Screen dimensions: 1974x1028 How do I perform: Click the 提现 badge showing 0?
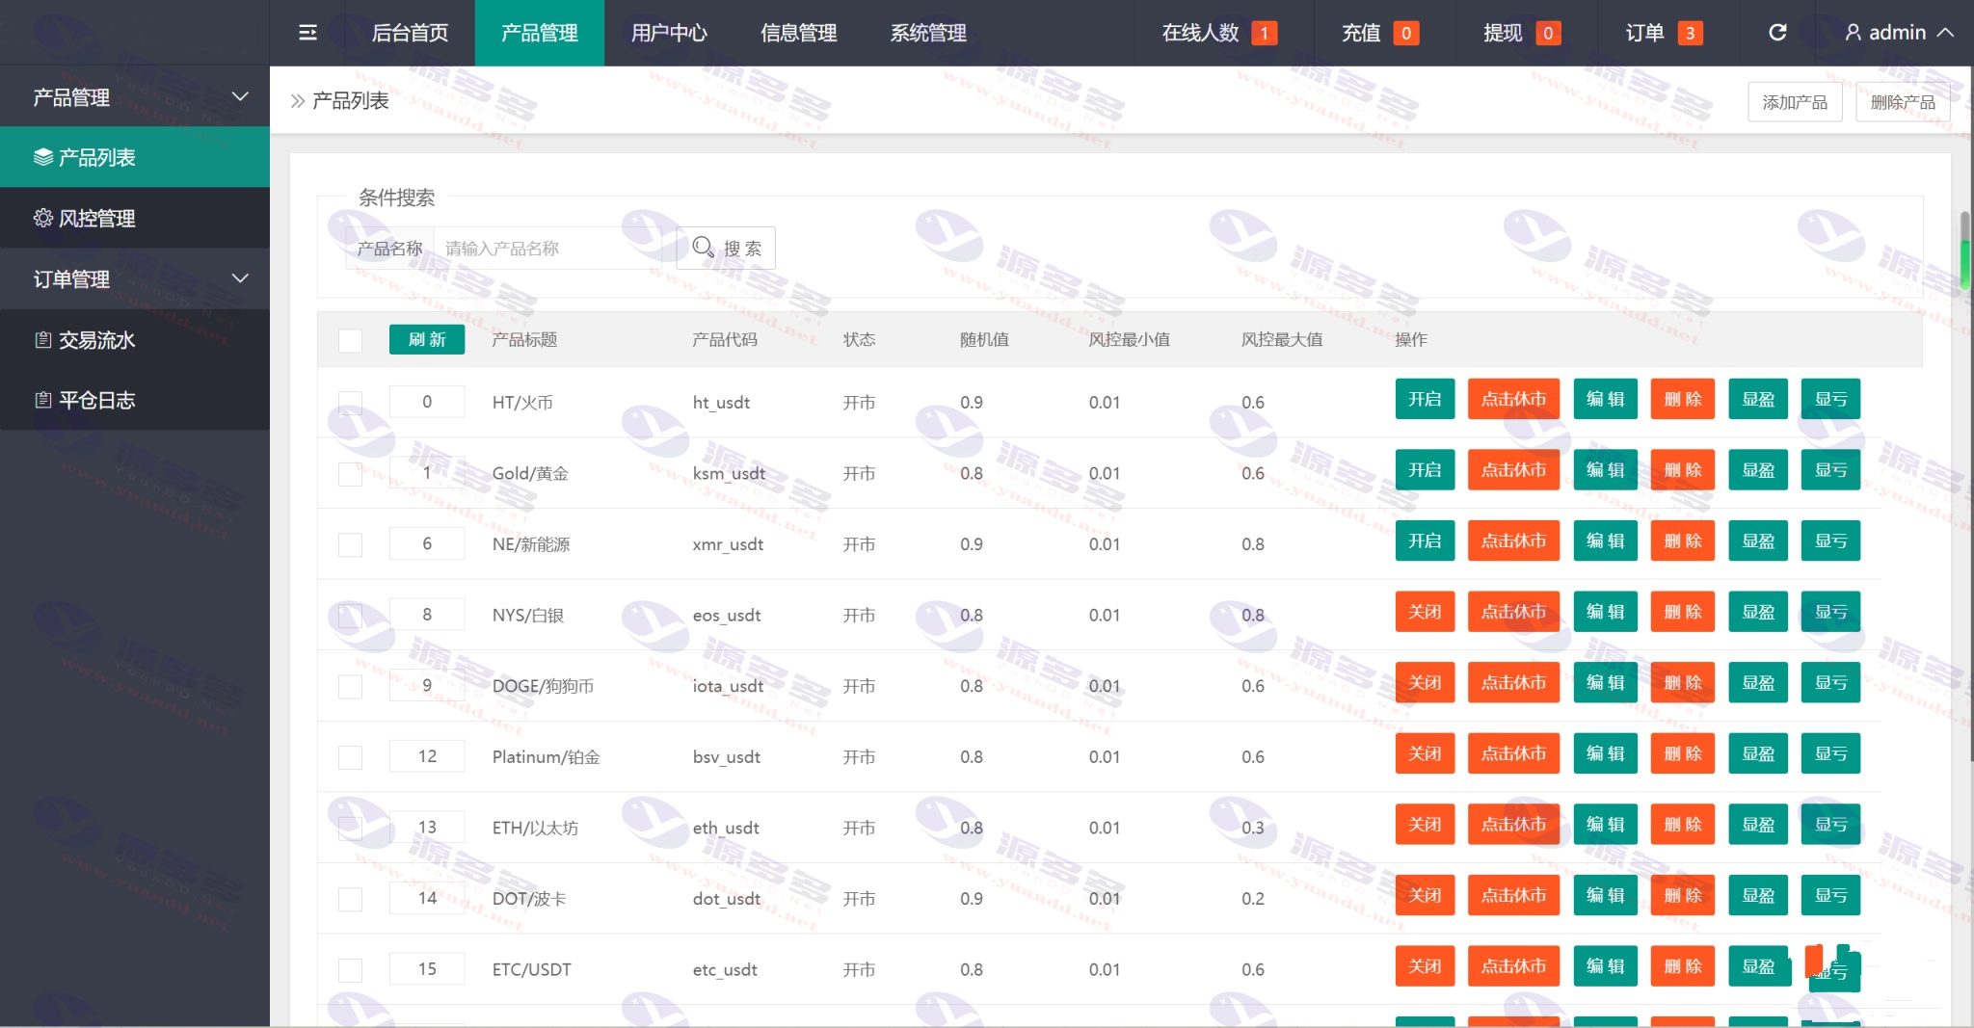point(1547,34)
